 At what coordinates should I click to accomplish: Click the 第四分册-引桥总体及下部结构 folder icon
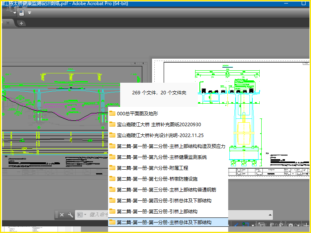tap(112, 201)
